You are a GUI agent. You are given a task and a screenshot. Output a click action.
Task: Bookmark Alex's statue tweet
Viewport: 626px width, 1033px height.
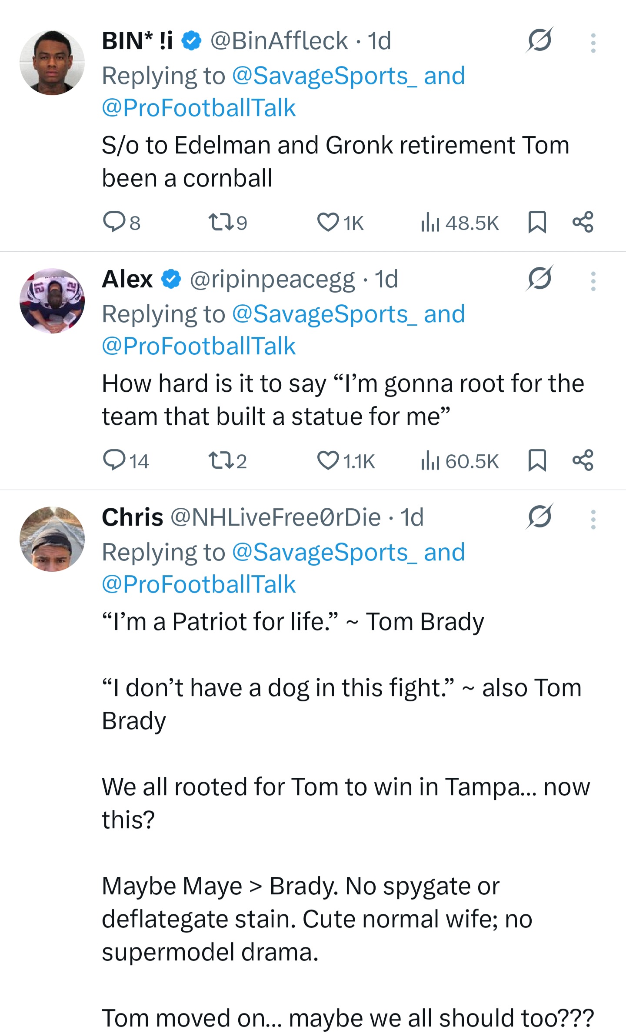[537, 460]
